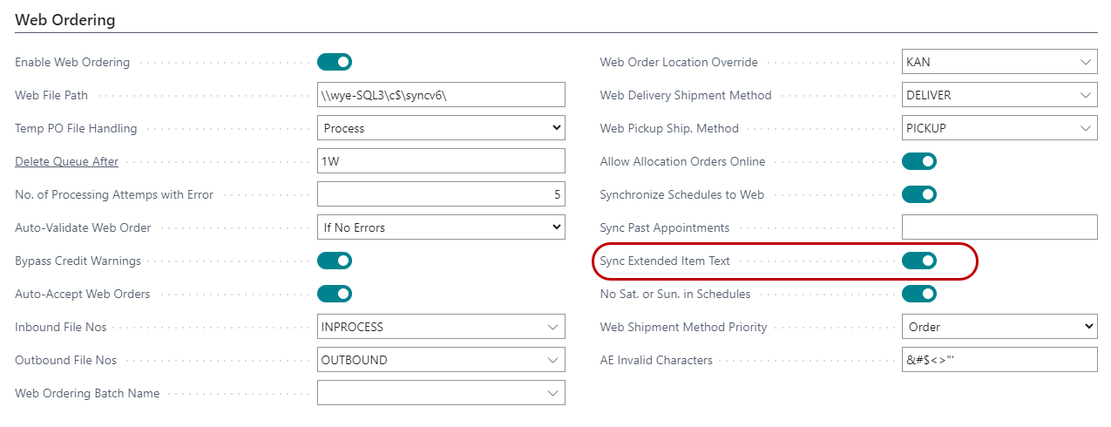This screenshot has height=427, width=1111.
Task: Toggle No Sat. or Sun. in Schedules
Action: pos(919,294)
